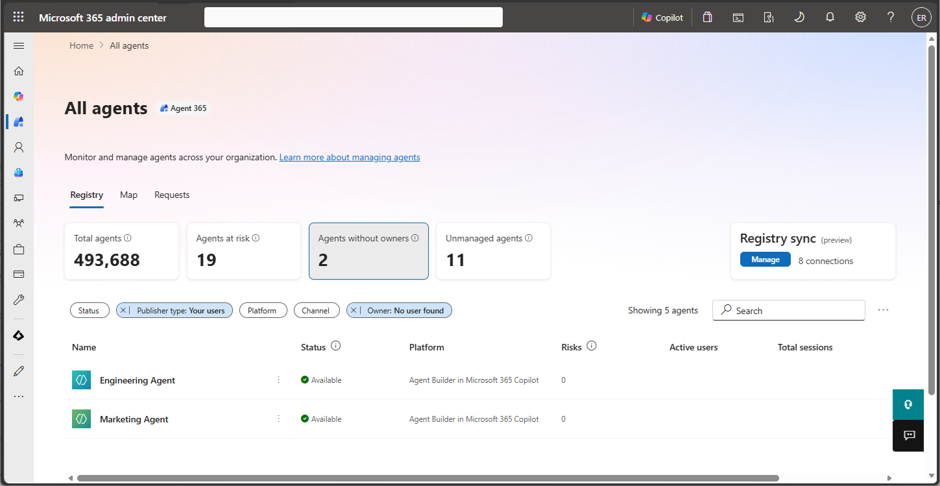Open the app launcher waffle icon
The width and height of the screenshot is (940, 486).
[x=18, y=18]
